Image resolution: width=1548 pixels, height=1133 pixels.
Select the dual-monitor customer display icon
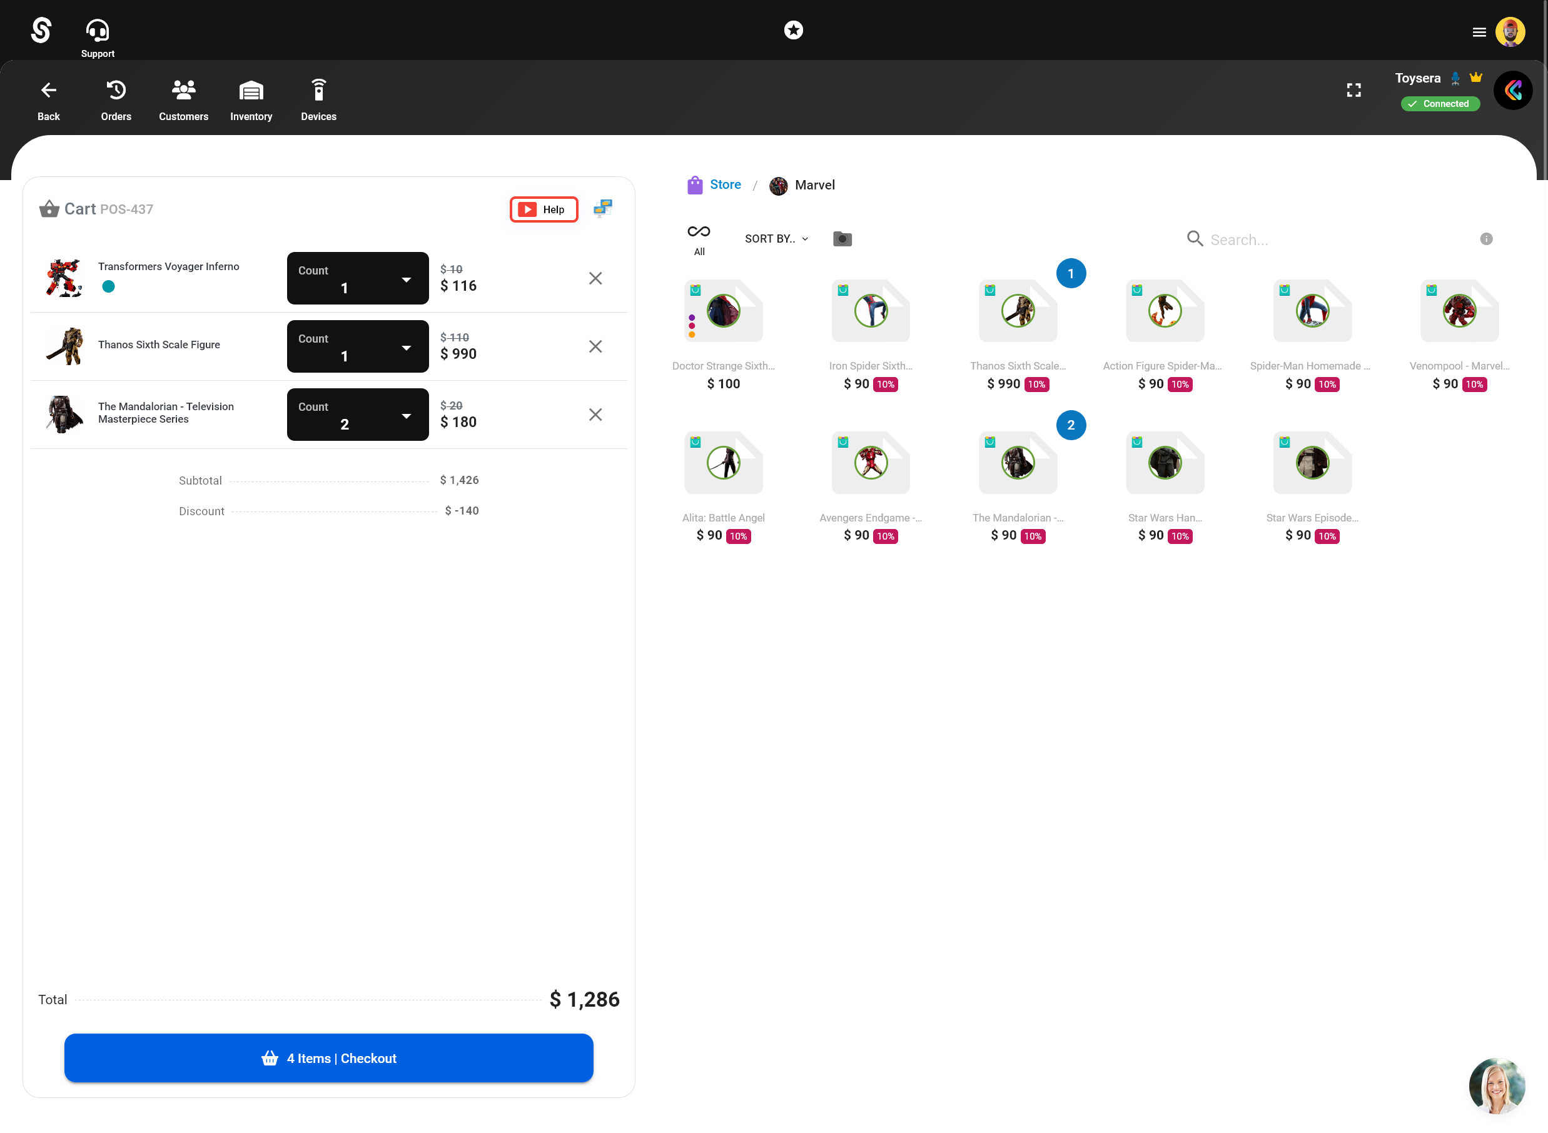point(602,209)
